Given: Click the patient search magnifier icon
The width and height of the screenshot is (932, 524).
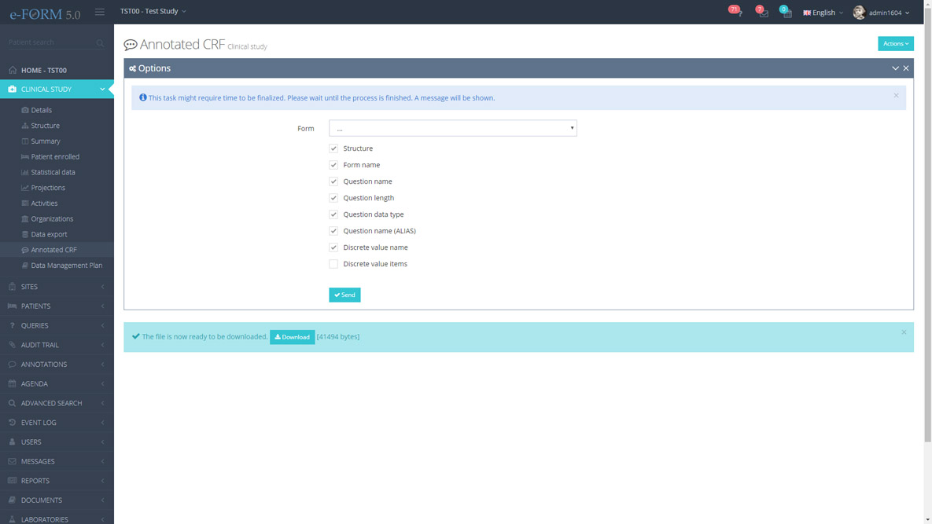Looking at the screenshot, I should [x=100, y=43].
